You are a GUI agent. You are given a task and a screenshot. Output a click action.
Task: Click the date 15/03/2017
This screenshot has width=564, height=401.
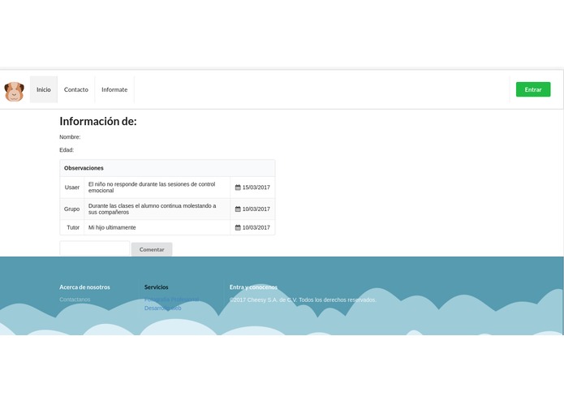(256, 188)
